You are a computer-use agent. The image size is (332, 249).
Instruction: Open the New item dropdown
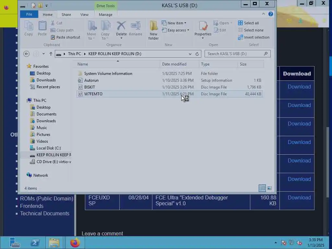tap(174, 23)
